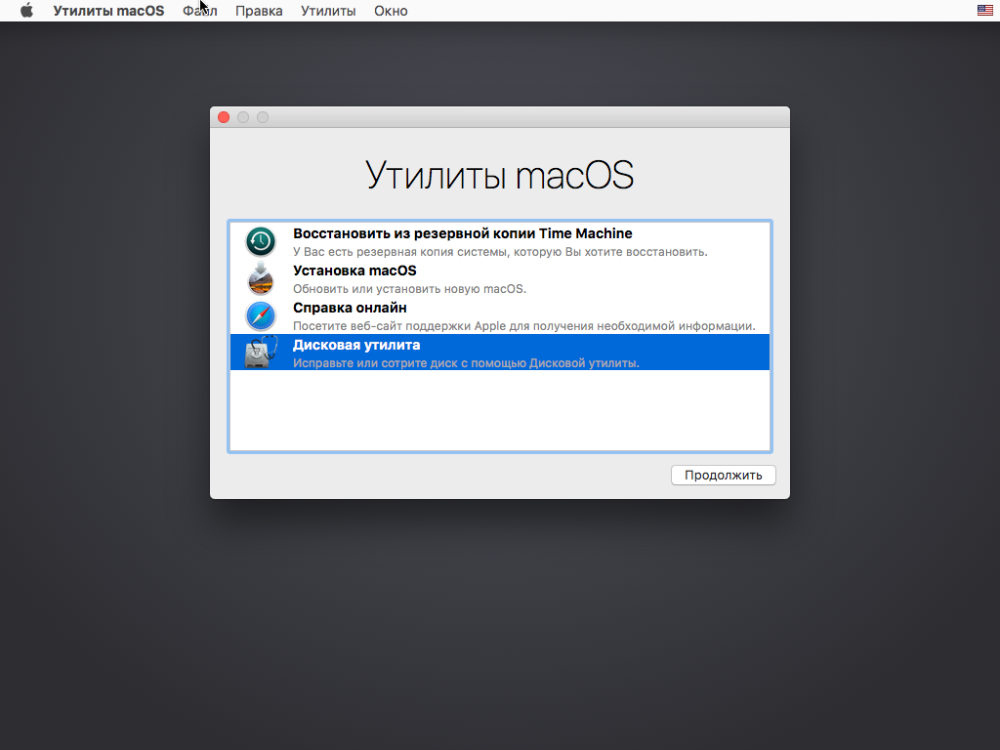Open the Правка menu
This screenshot has height=750, width=1000.
pyautogui.click(x=259, y=11)
